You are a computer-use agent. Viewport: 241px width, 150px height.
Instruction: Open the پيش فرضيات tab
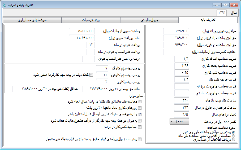click(x=91, y=20)
